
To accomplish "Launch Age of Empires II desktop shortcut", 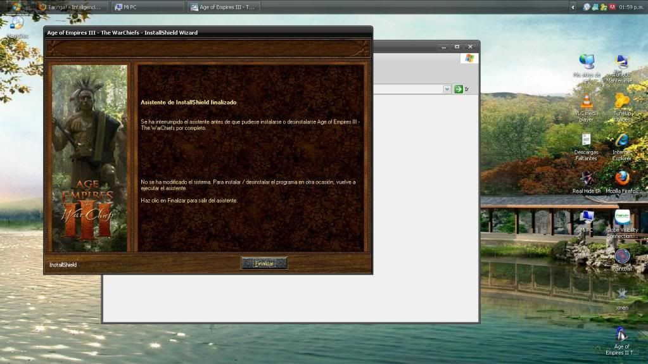I will (x=621, y=341).
